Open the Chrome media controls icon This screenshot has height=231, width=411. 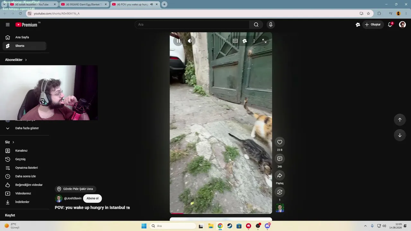coord(390,13)
